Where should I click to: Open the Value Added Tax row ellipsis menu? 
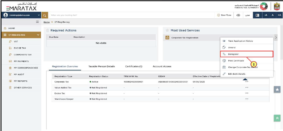247,88
